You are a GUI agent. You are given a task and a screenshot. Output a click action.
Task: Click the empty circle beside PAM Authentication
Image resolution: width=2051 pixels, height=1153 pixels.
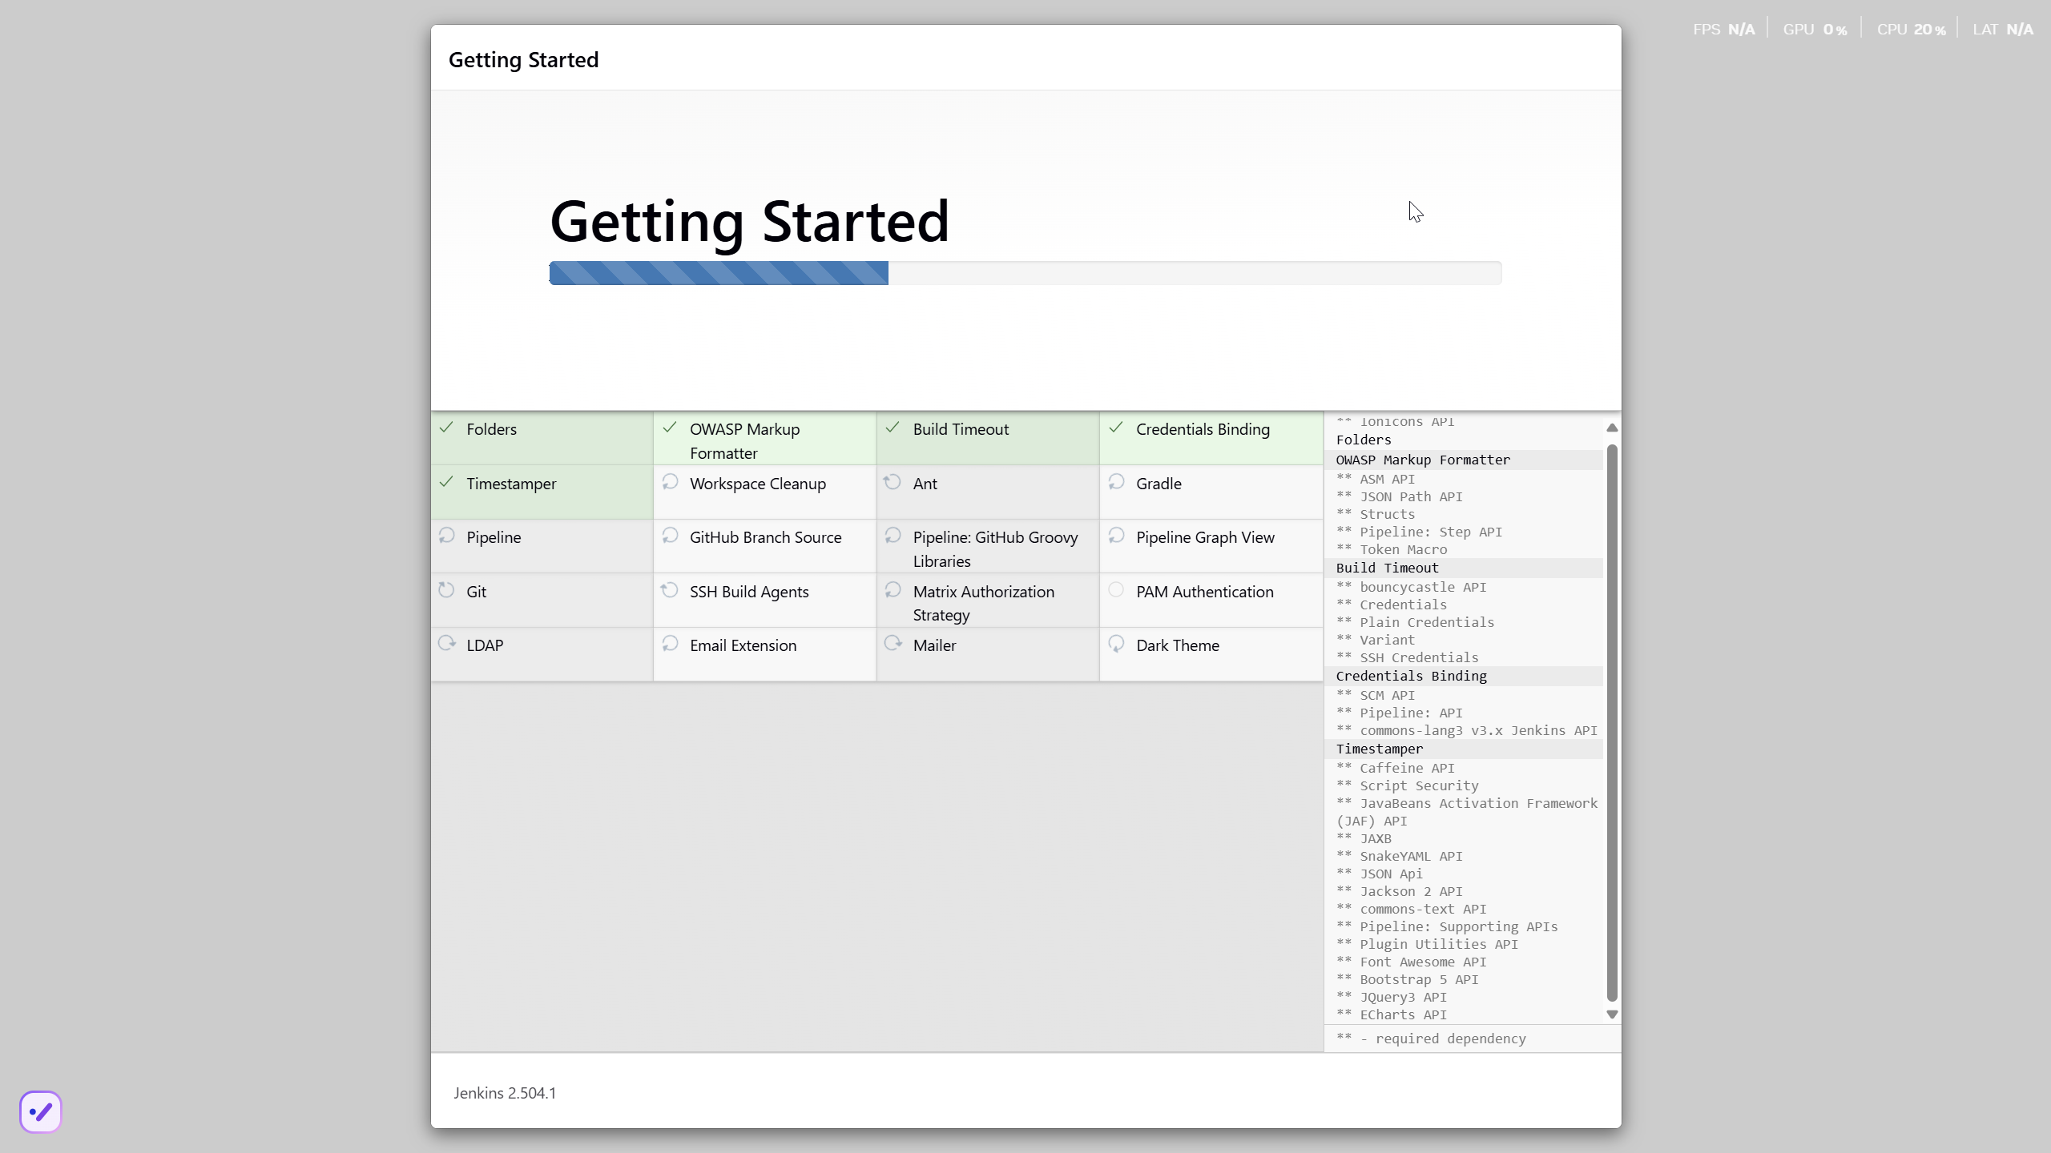click(1116, 590)
